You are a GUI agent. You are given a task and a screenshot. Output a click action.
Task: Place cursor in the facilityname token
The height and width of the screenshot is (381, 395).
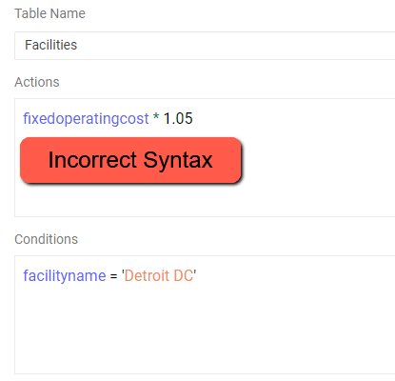[x=65, y=276]
